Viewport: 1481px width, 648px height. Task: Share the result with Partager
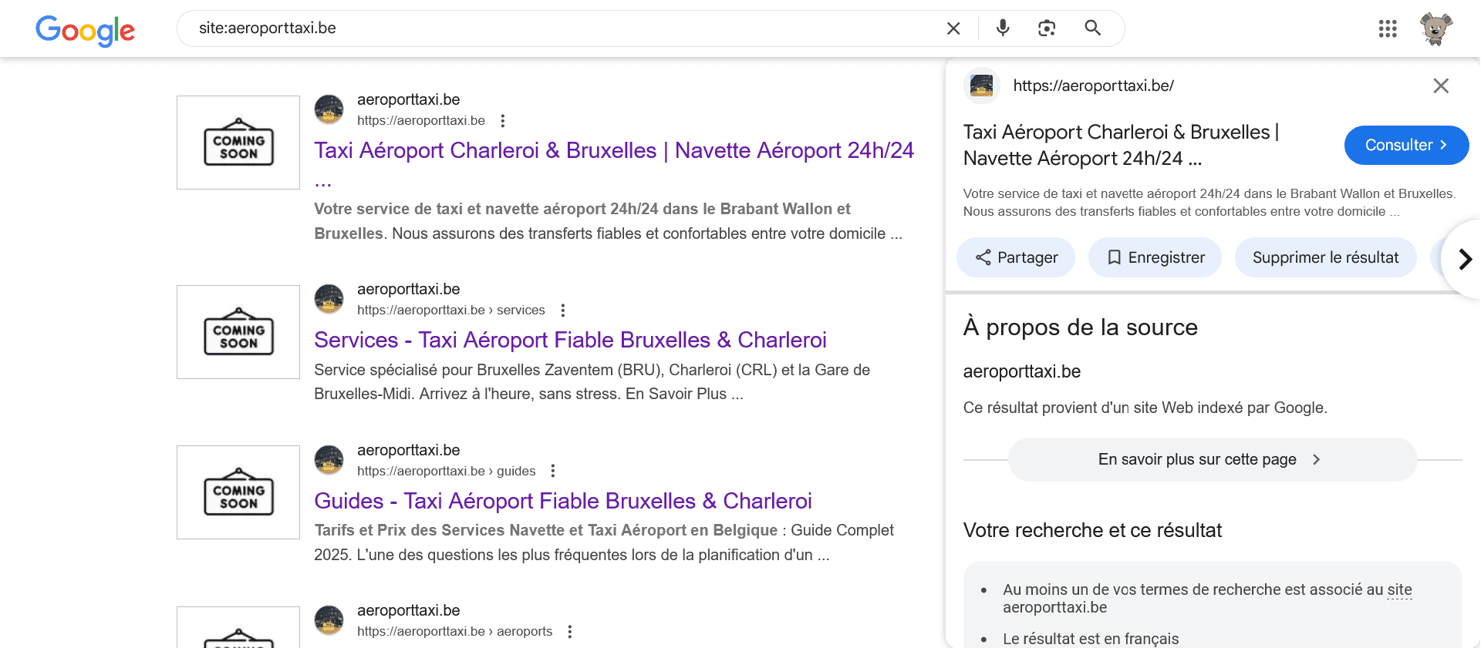click(x=1016, y=257)
